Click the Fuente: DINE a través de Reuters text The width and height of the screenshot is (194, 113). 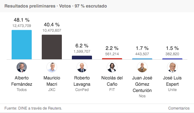(33, 108)
